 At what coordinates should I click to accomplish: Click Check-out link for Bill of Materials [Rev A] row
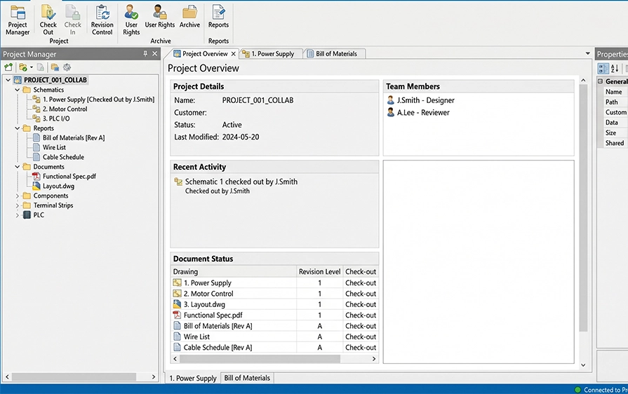click(x=361, y=326)
